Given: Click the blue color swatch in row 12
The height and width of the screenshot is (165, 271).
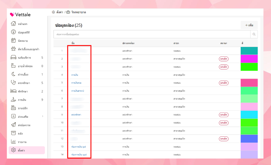Looking at the screenshot, I should coord(249,139).
